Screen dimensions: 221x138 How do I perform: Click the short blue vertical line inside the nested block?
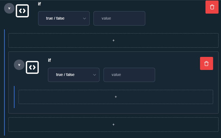(14, 97)
